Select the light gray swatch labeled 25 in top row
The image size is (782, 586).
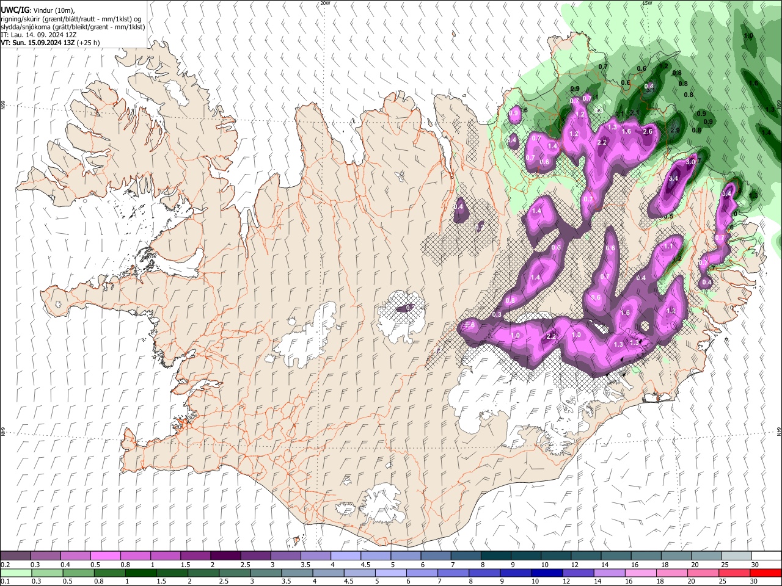736,556
